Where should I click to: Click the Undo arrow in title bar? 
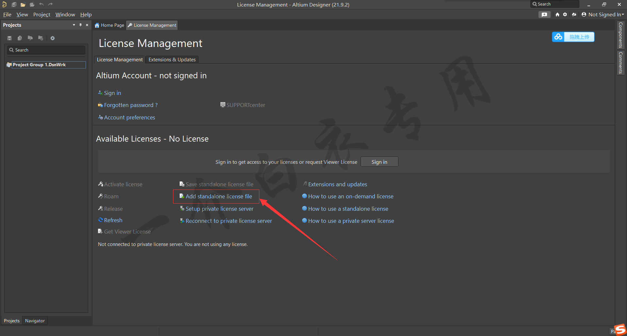point(41,4)
